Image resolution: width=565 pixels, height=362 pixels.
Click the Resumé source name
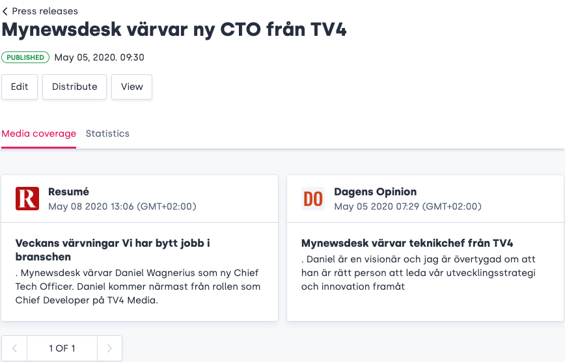[68, 192]
